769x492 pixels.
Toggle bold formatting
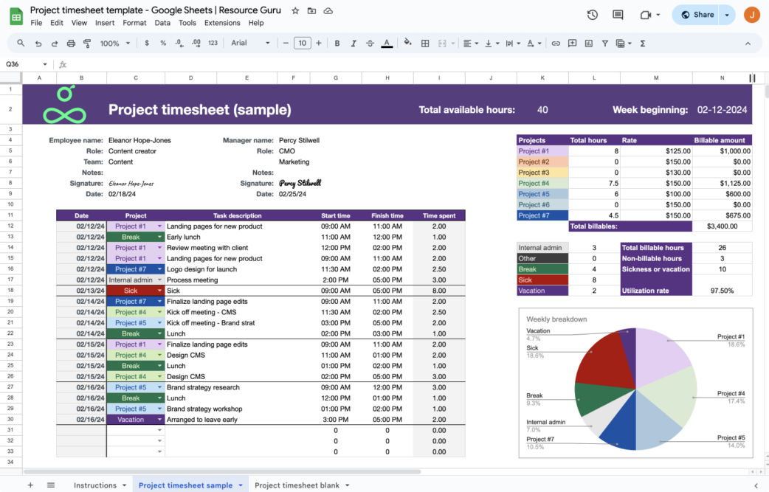337,43
